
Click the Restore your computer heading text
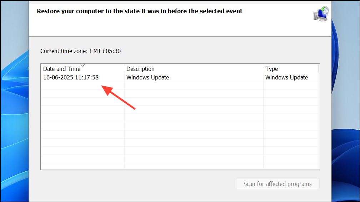[140, 11]
